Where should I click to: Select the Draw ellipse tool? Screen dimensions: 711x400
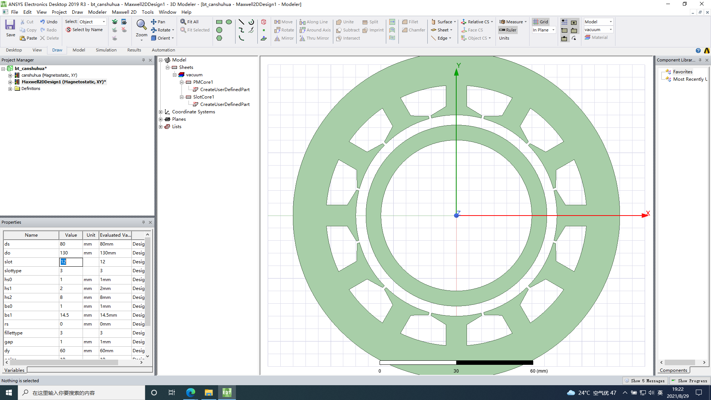(x=229, y=22)
